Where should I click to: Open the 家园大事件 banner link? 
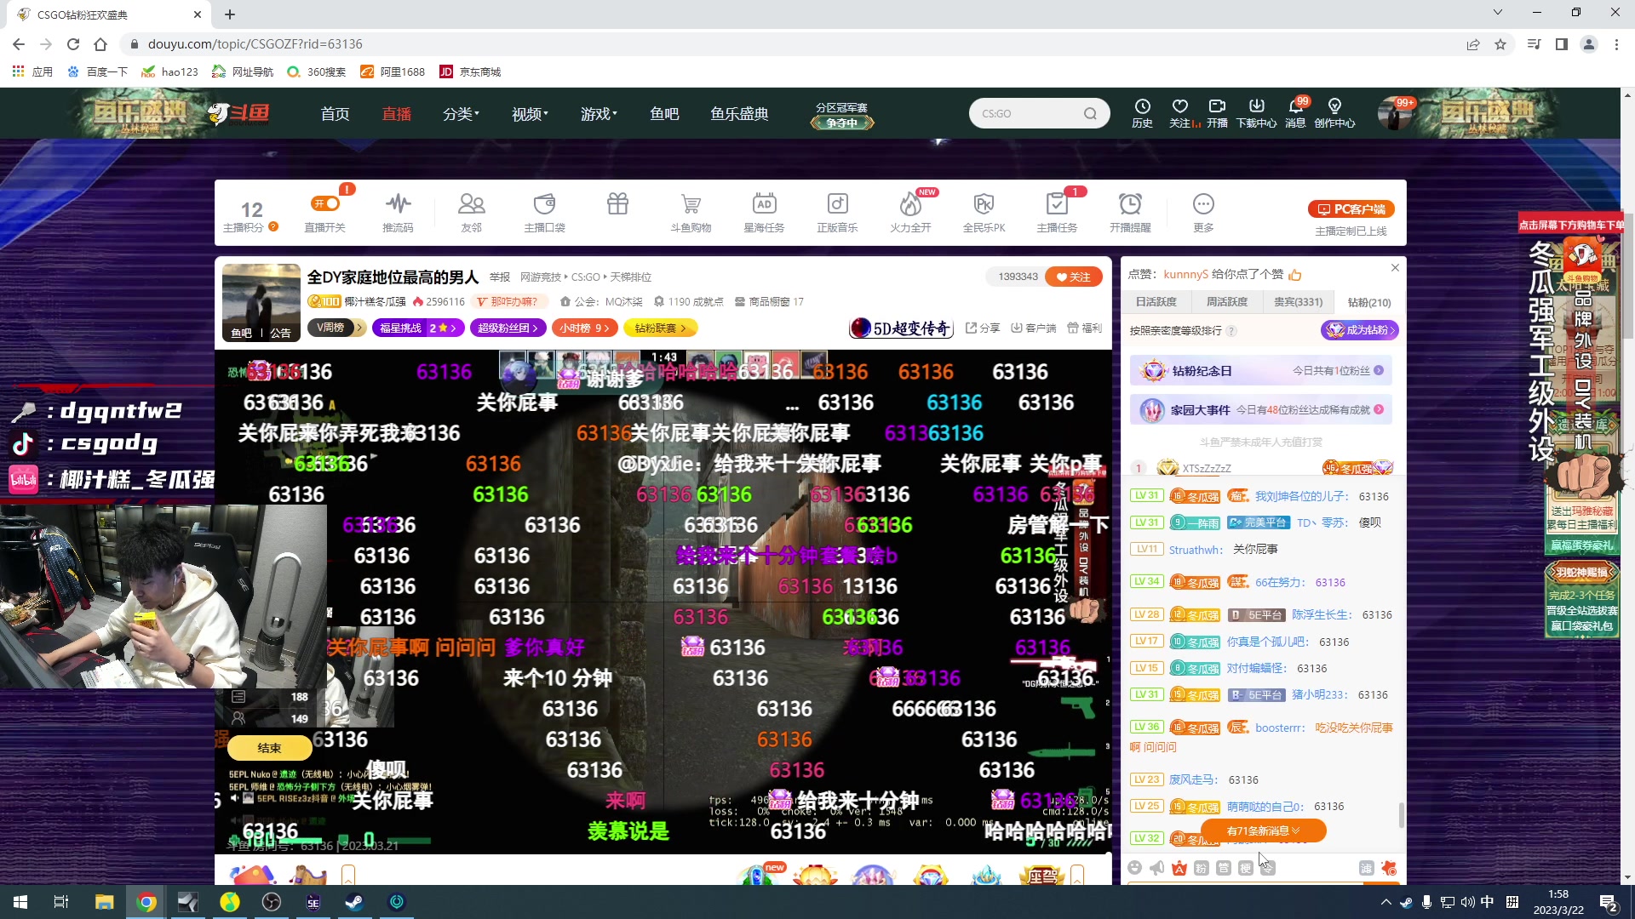(x=1261, y=409)
